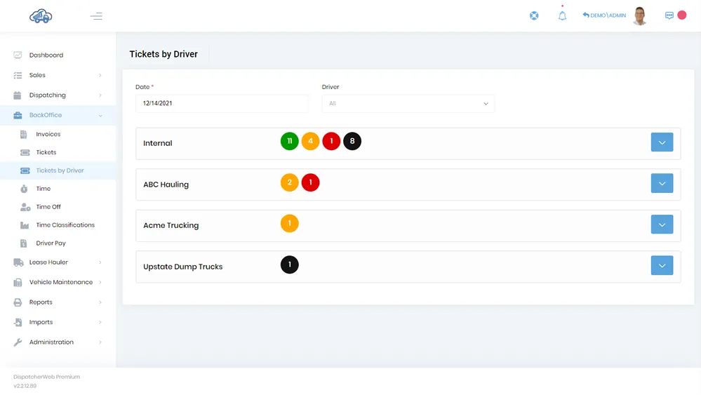Expand the Imports menu chevron
The width and height of the screenshot is (701, 395).
point(100,322)
